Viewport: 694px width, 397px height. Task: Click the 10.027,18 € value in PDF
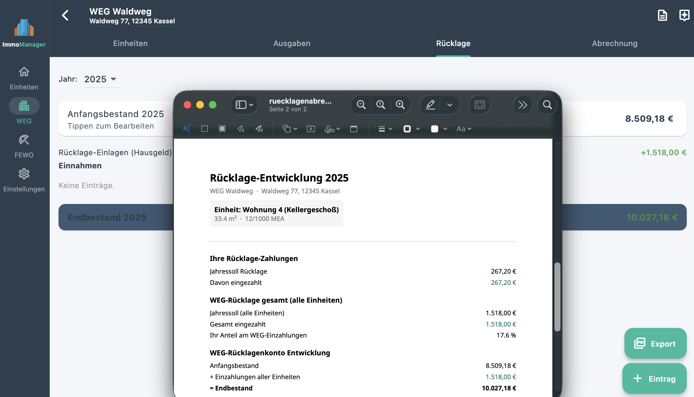click(499, 388)
